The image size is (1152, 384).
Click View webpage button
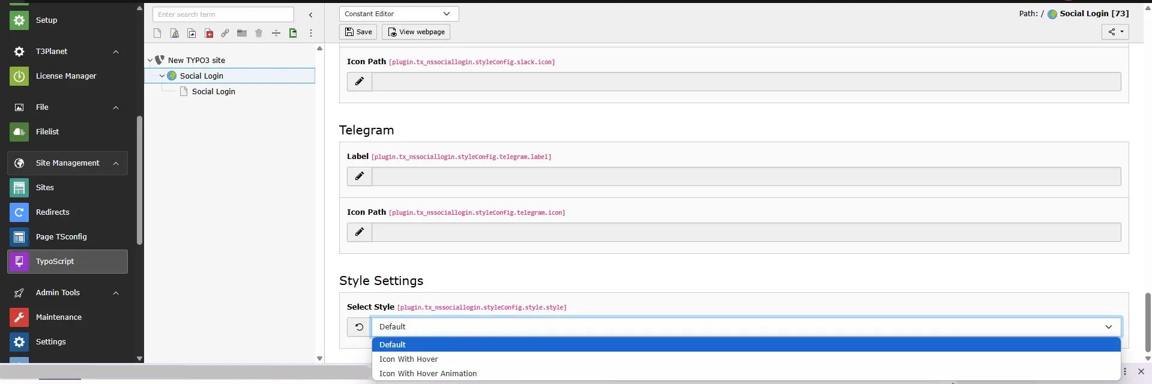click(416, 32)
